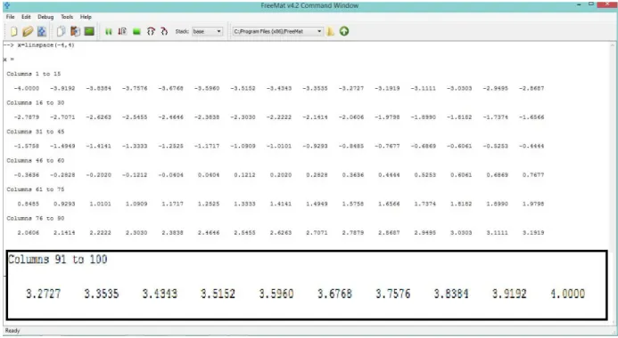Browse for folder with yellow folder icon
The image size is (618, 338).
pyautogui.click(x=330, y=31)
